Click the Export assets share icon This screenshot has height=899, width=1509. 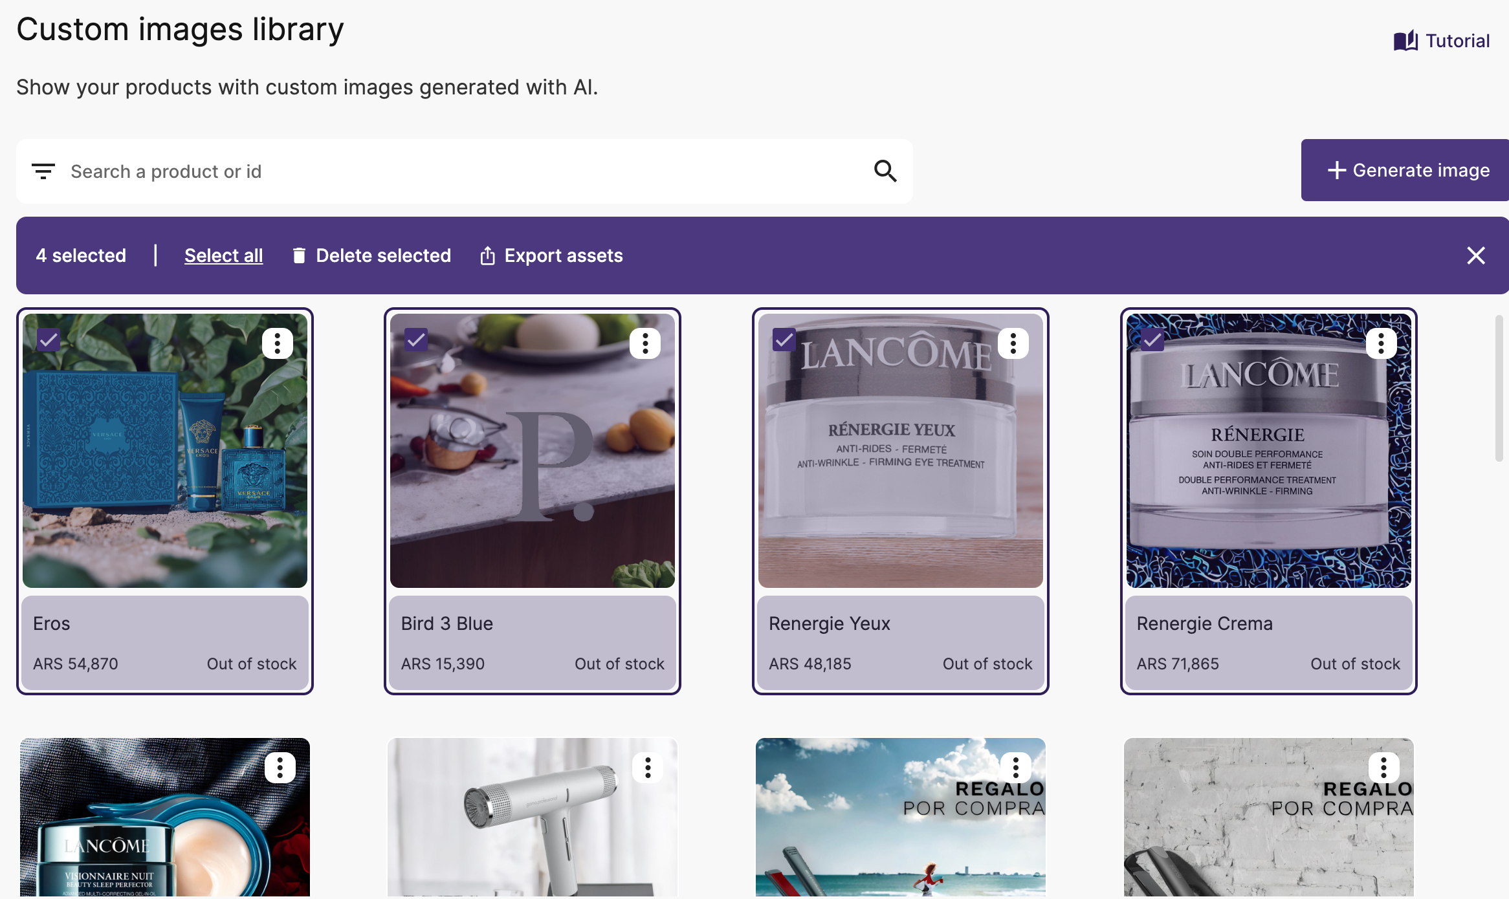487,255
